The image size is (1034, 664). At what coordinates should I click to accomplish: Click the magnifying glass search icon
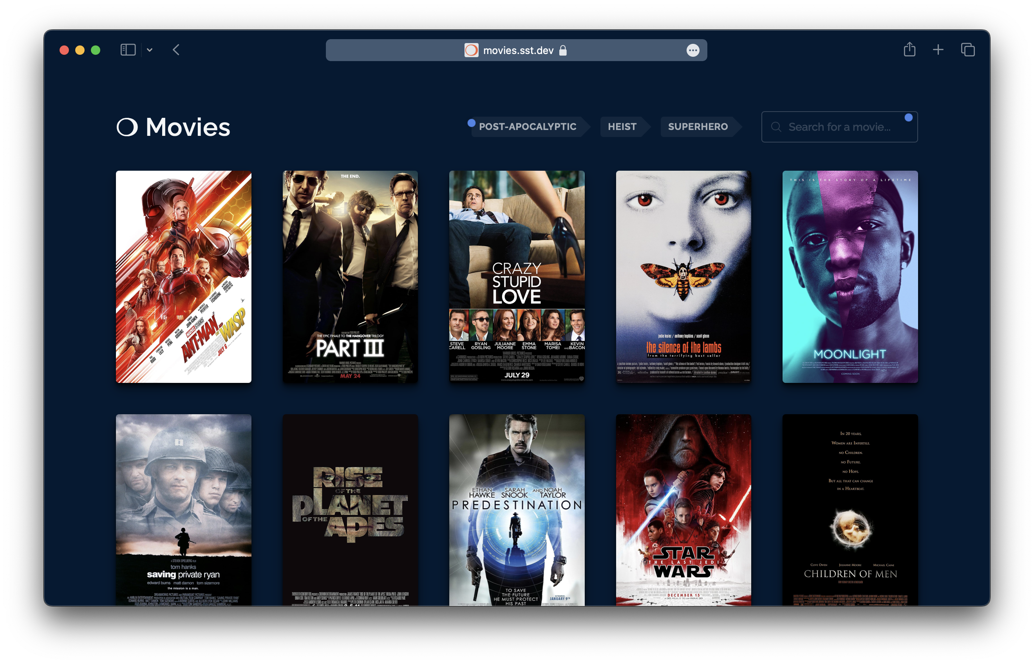click(x=776, y=126)
